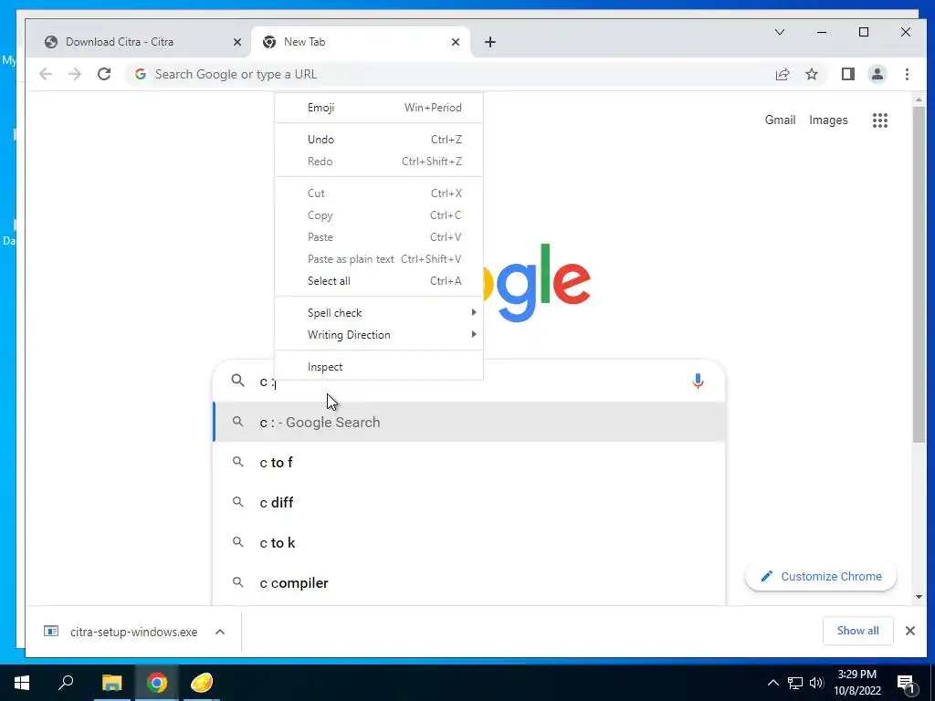Screen dimensions: 935x701
Task: Click the Chrome taskbar icon
Action: (x=157, y=683)
